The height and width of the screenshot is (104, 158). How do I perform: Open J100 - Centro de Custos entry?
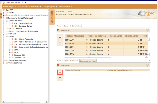tap(23, 26)
